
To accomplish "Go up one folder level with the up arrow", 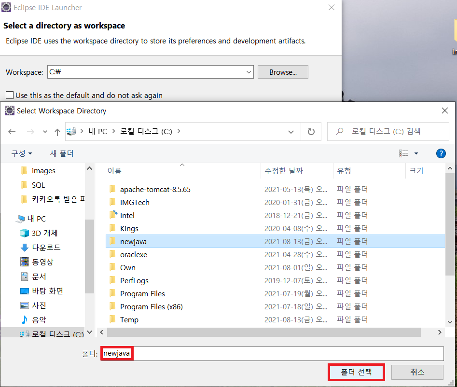I will 57,132.
